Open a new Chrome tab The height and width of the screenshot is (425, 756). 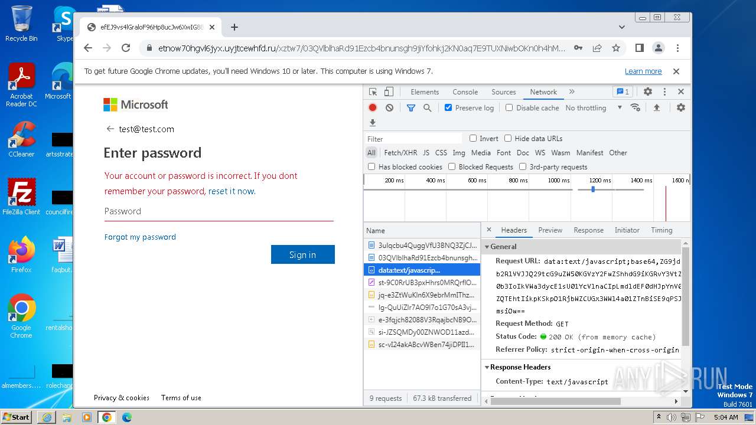tap(234, 27)
